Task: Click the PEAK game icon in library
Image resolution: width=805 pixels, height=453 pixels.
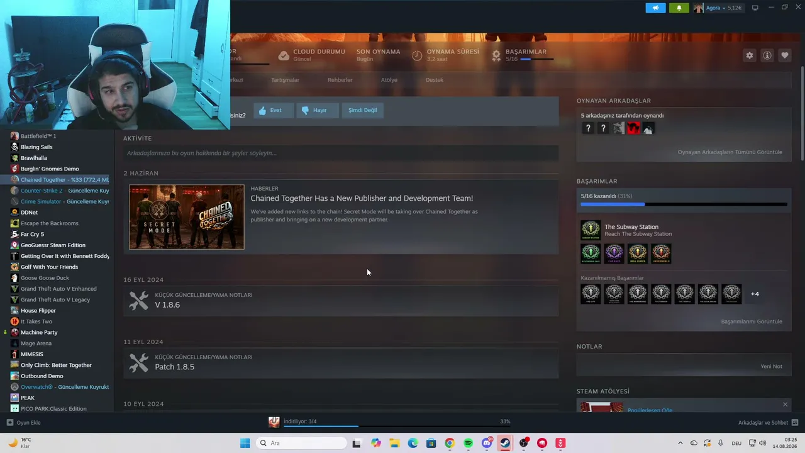Action: click(14, 398)
